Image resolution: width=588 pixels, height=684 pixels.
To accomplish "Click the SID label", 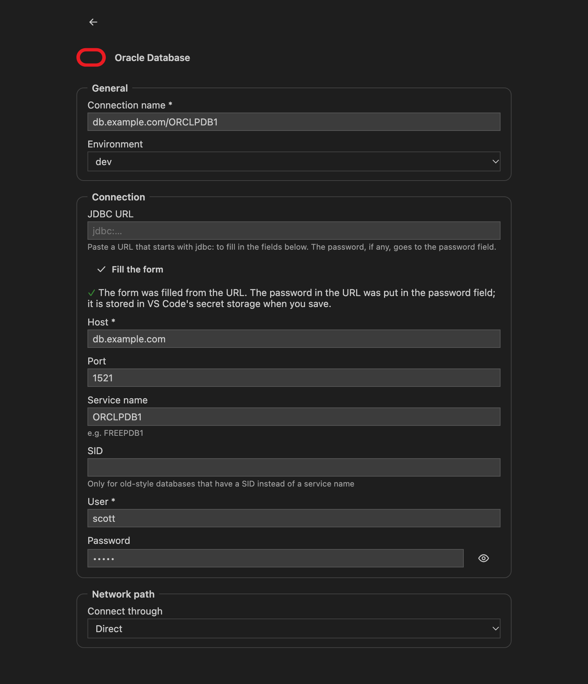I will click(x=95, y=451).
